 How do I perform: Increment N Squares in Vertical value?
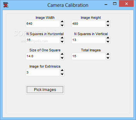click(x=108, y=38)
